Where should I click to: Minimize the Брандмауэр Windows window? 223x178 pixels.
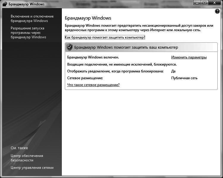coord(197,3)
